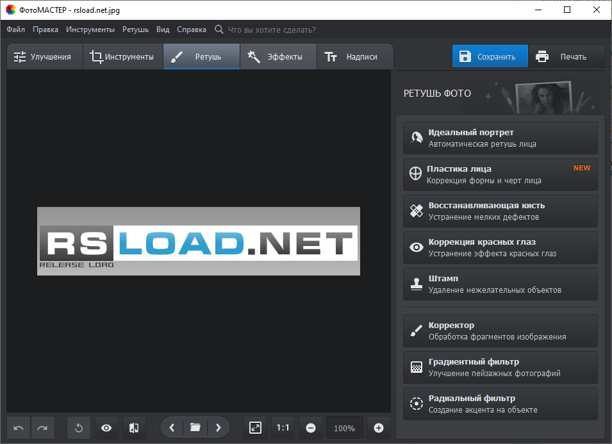Go to next photo arrow

pos(218,428)
